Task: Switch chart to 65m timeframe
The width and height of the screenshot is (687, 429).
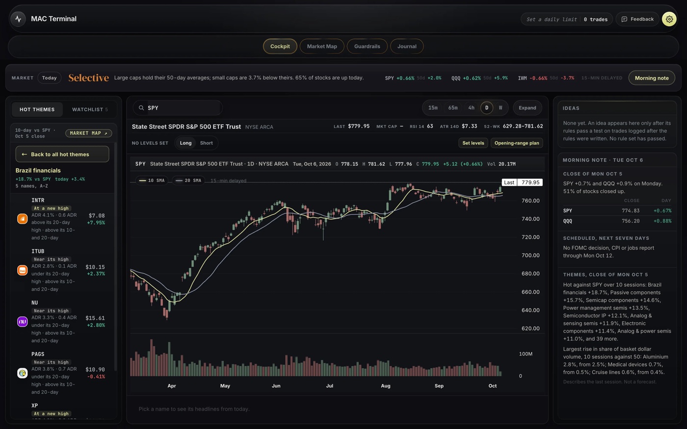Action: click(453, 108)
